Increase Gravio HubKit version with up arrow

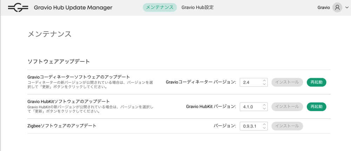(264, 105)
